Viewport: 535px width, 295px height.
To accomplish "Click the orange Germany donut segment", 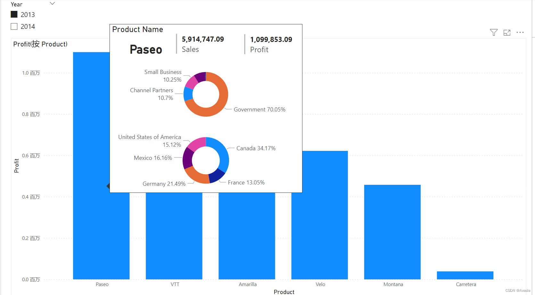I will 197,175.
